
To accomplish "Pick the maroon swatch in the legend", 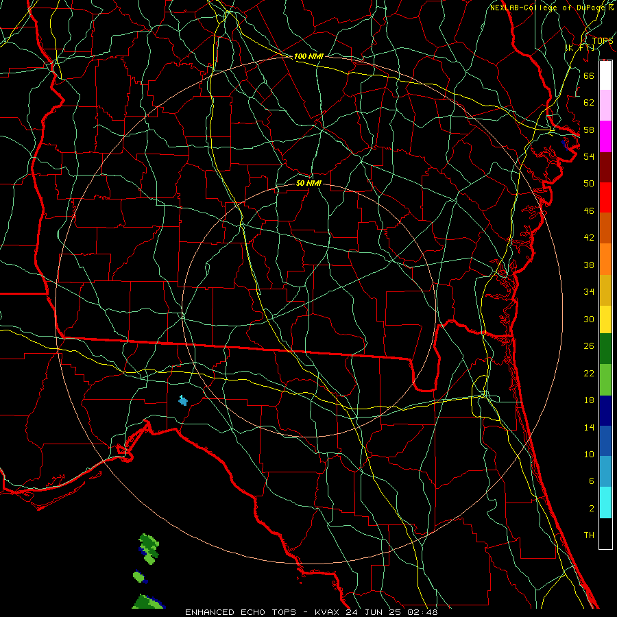I will [x=605, y=167].
